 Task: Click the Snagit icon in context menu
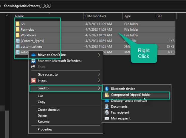coord(33,80)
